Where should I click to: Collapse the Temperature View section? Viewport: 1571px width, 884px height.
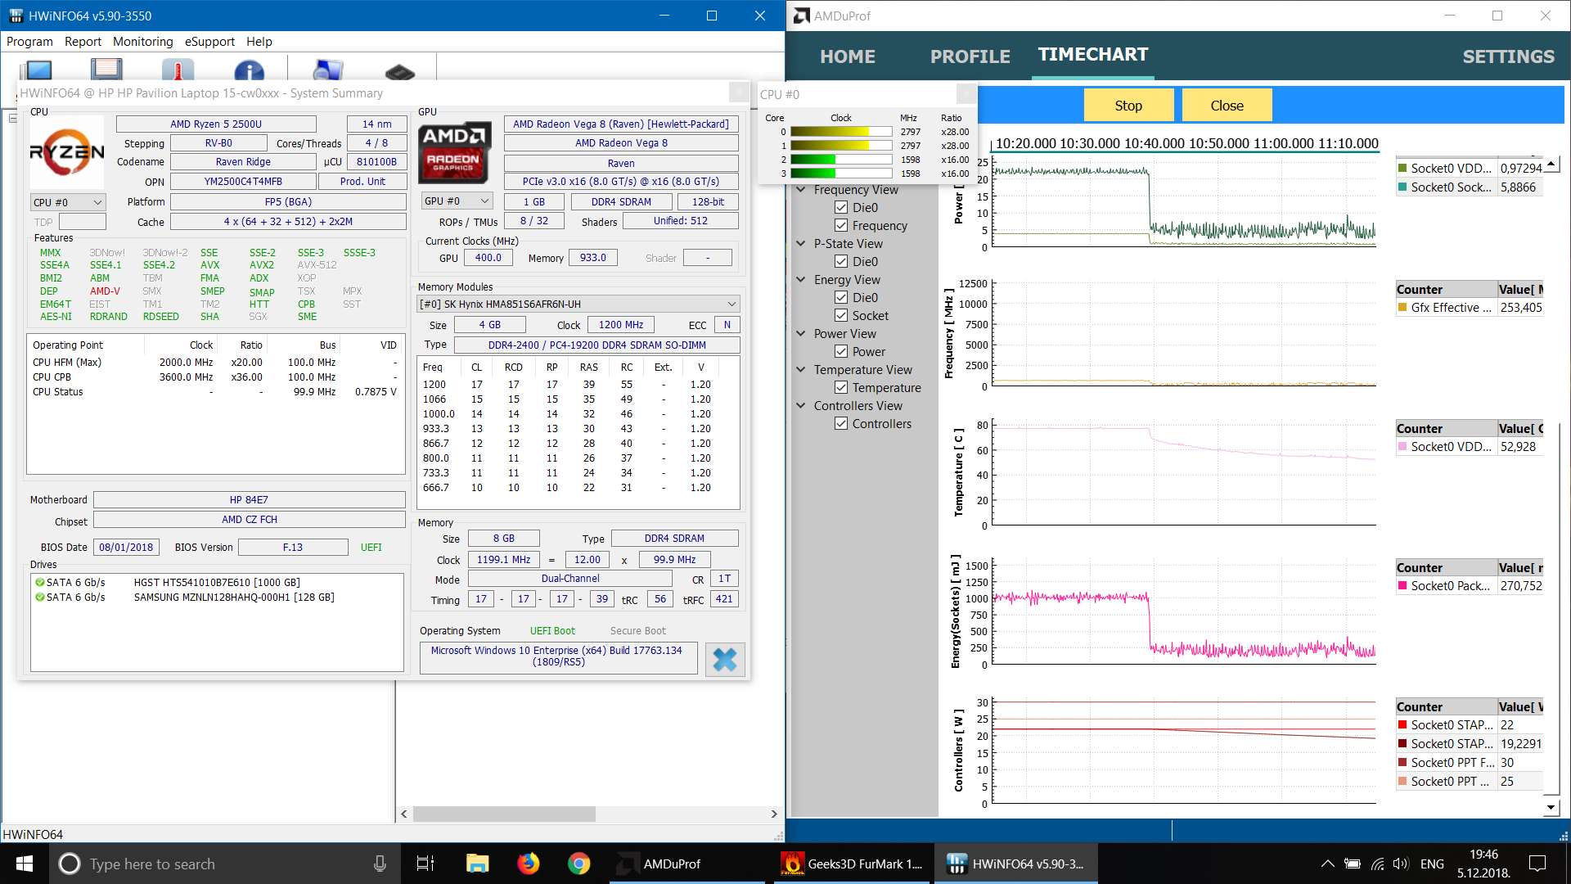[801, 370]
